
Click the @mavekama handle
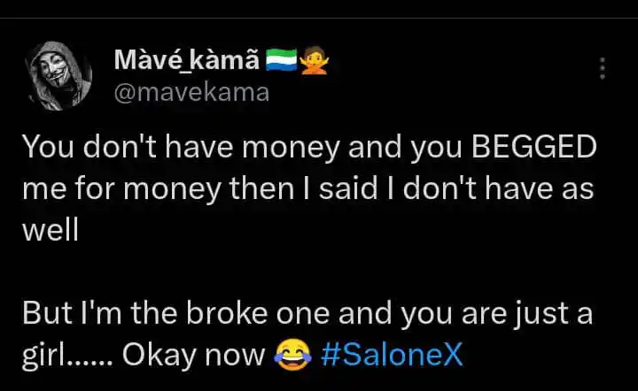click(191, 91)
